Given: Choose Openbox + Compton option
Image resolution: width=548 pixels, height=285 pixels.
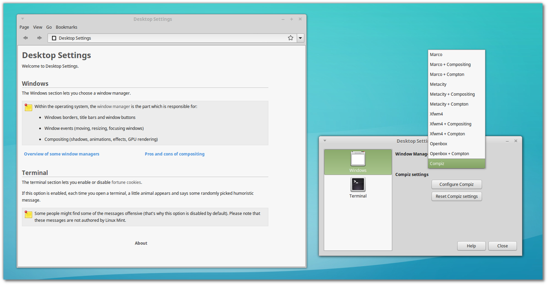Looking at the screenshot, I should [x=456, y=154].
